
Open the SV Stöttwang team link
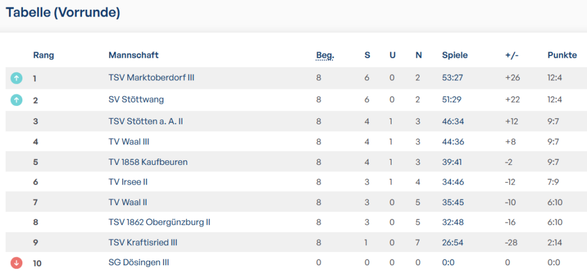(136, 100)
